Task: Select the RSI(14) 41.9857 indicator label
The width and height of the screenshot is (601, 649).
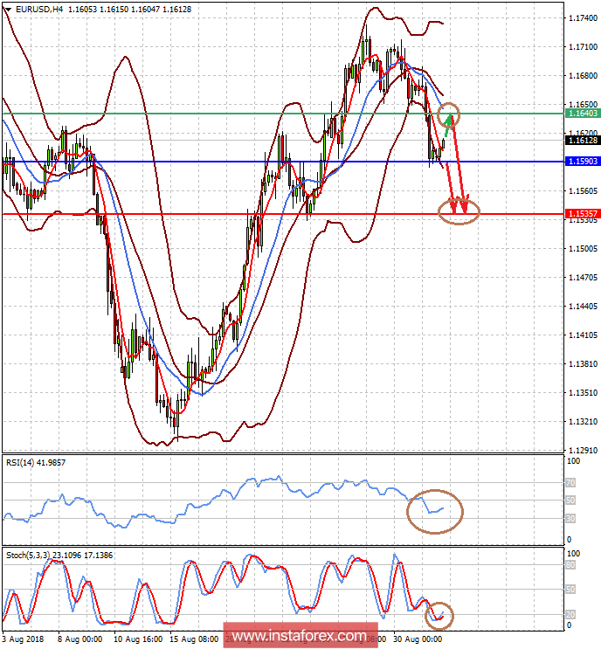Action: (x=36, y=463)
